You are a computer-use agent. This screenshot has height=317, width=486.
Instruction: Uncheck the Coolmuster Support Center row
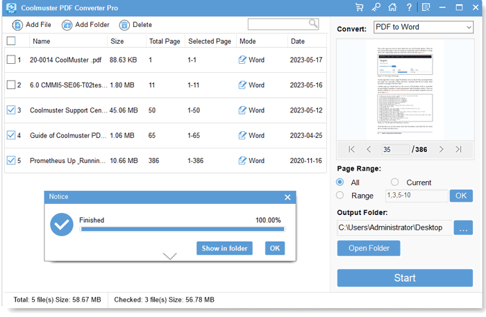[x=11, y=110]
